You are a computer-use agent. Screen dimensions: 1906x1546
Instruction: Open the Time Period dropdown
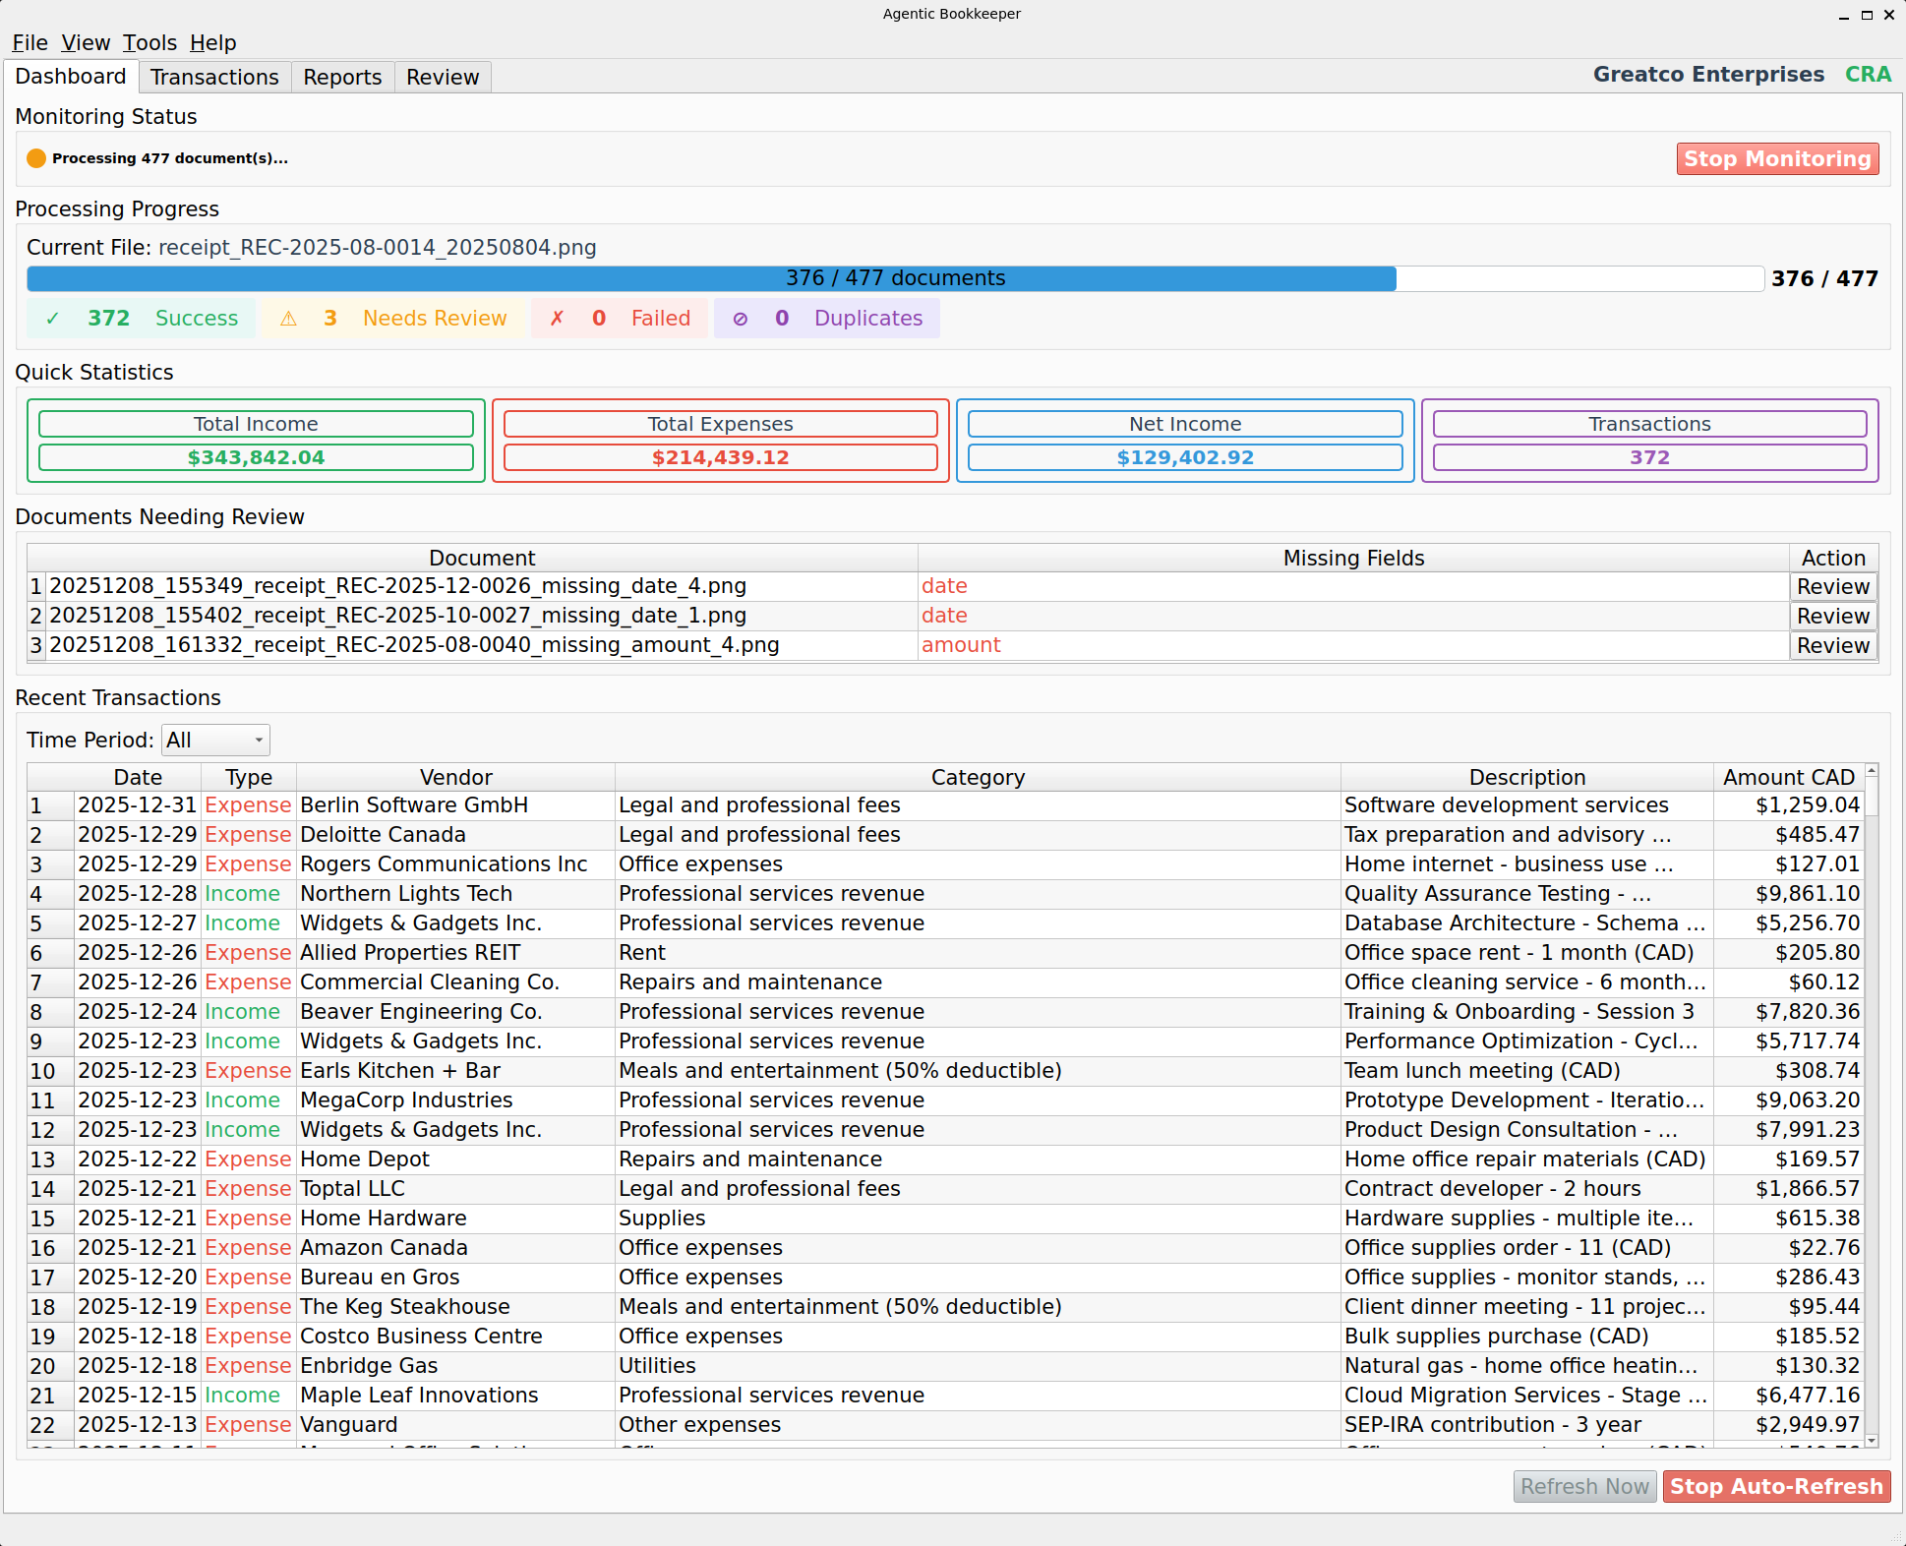coord(214,740)
